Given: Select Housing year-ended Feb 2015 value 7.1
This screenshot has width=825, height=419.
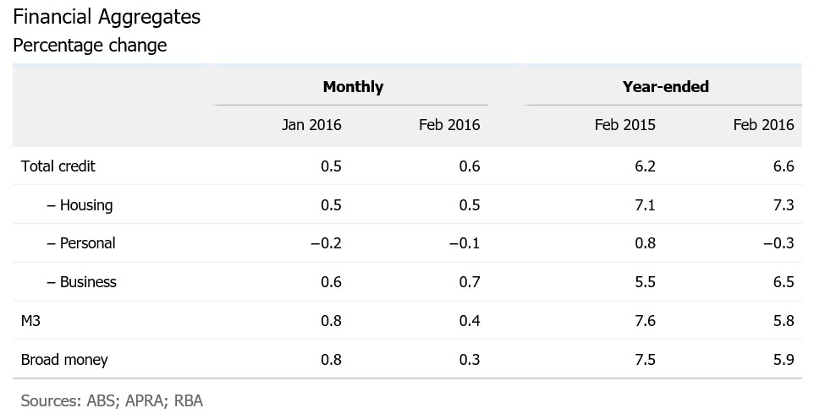Looking at the screenshot, I should (x=645, y=205).
